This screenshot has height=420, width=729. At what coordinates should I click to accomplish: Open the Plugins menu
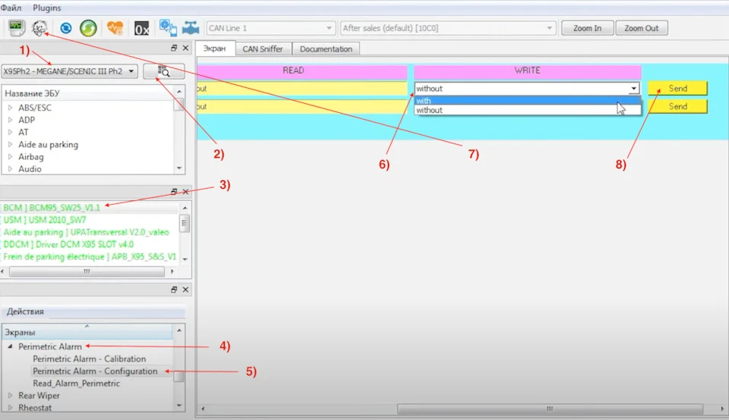point(46,8)
